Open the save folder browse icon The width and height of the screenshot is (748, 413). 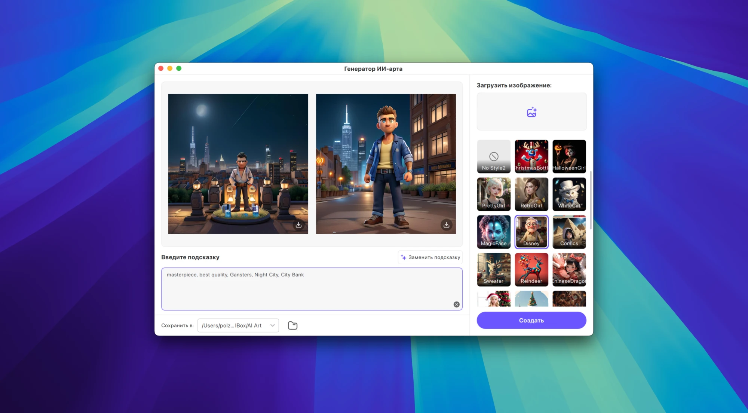pos(292,325)
